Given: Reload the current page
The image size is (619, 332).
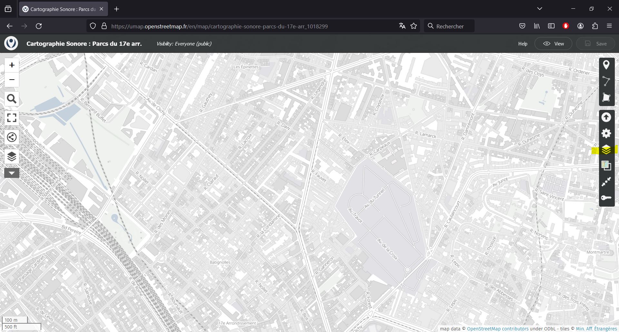Looking at the screenshot, I should click(39, 26).
